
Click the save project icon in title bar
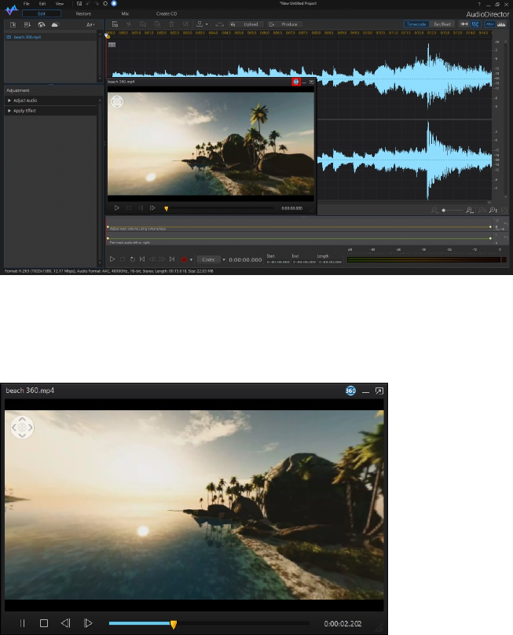click(x=79, y=4)
